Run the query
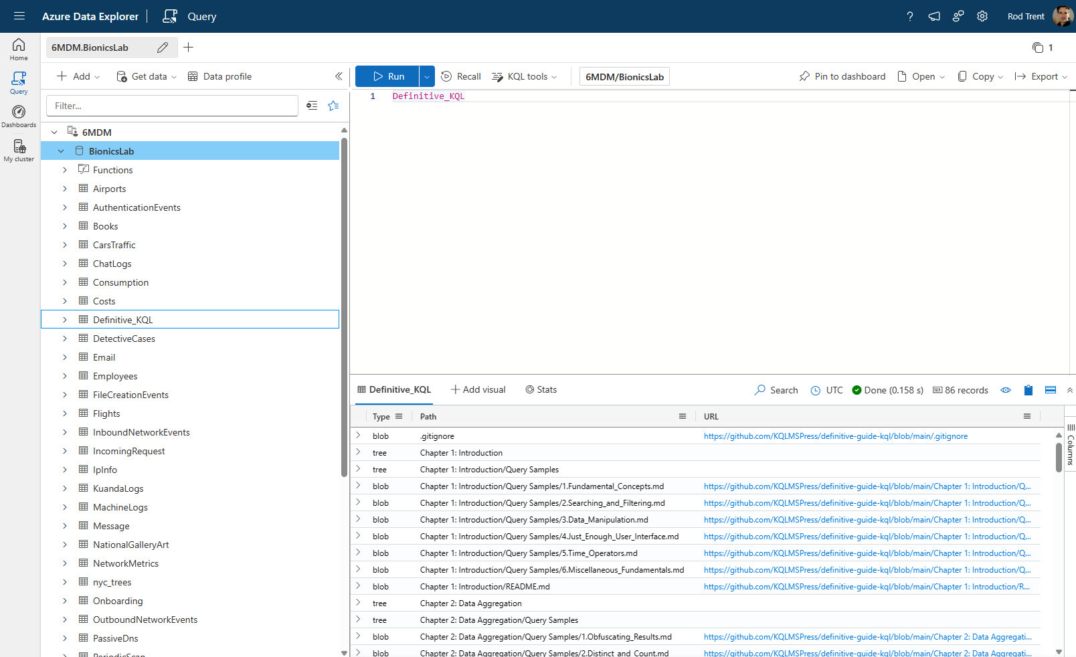 pyautogui.click(x=387, y=76)
